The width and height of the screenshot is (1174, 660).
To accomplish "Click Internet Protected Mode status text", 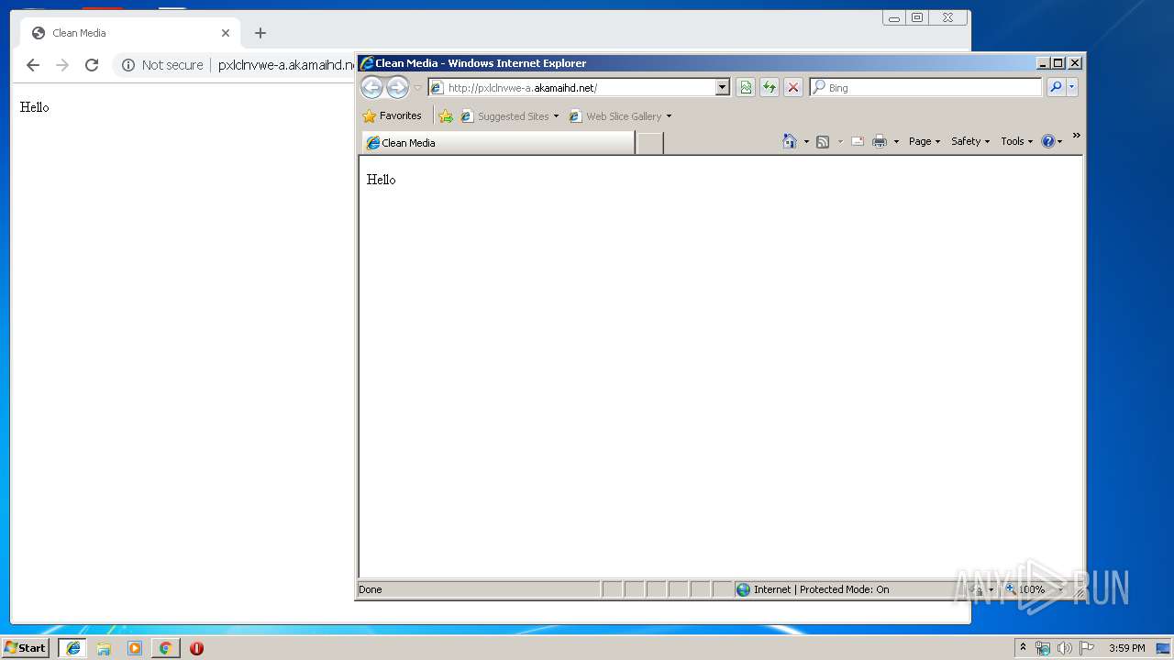I will pyautogui.click(x=821, y=589).
